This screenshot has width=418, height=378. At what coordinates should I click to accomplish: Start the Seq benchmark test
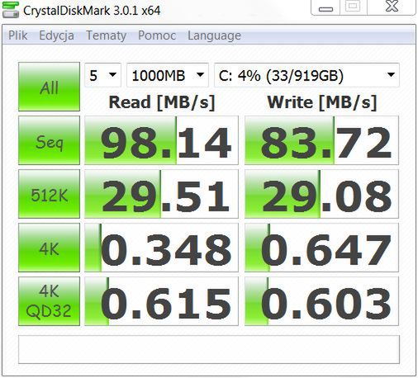(49, 140)
